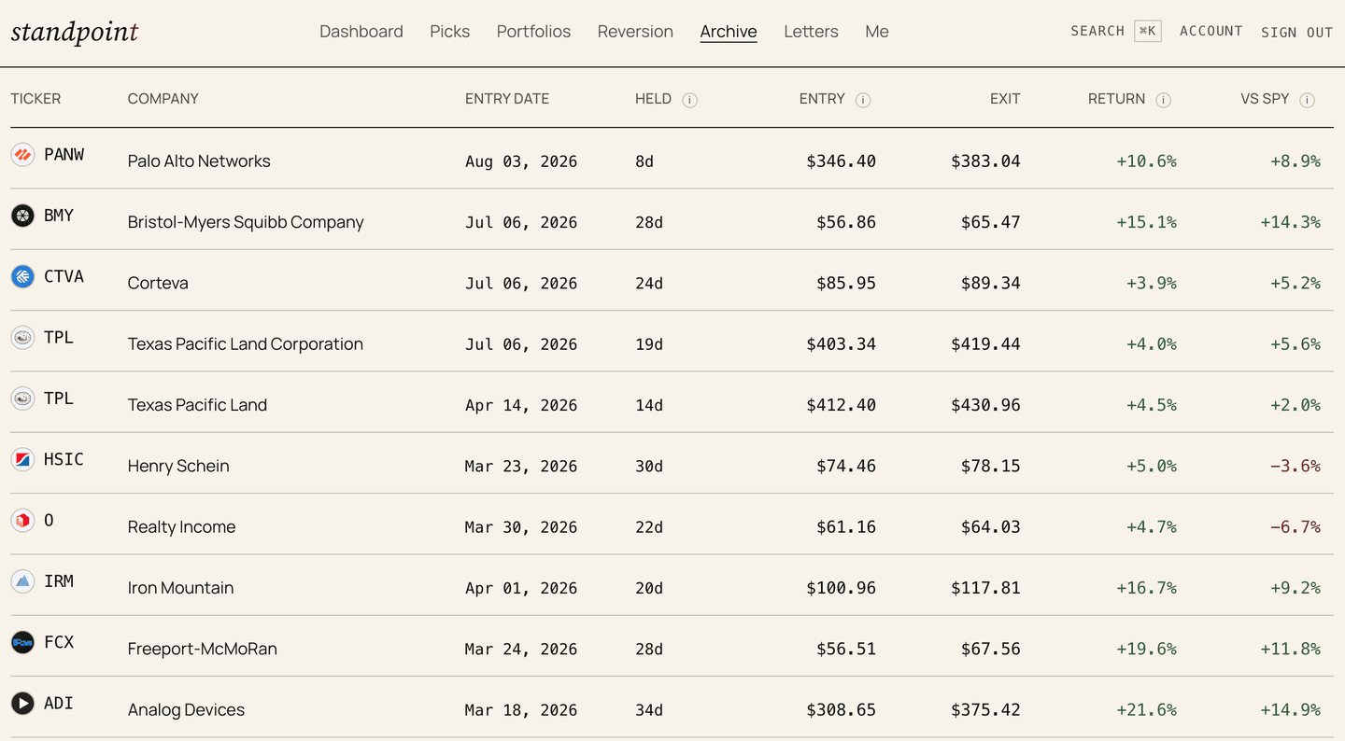Sort by the TICKER column header
Image resolution: width=1345 pixels, height=741 pixels.
pos(35,99)
